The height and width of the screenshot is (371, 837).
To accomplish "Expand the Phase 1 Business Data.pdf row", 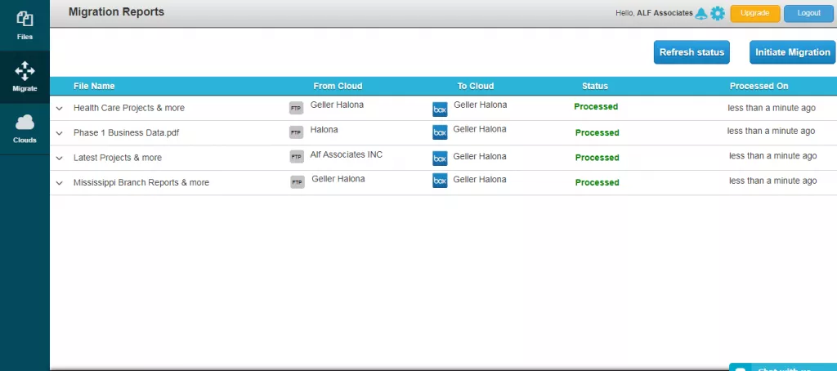I will click(x=59, y=133).
